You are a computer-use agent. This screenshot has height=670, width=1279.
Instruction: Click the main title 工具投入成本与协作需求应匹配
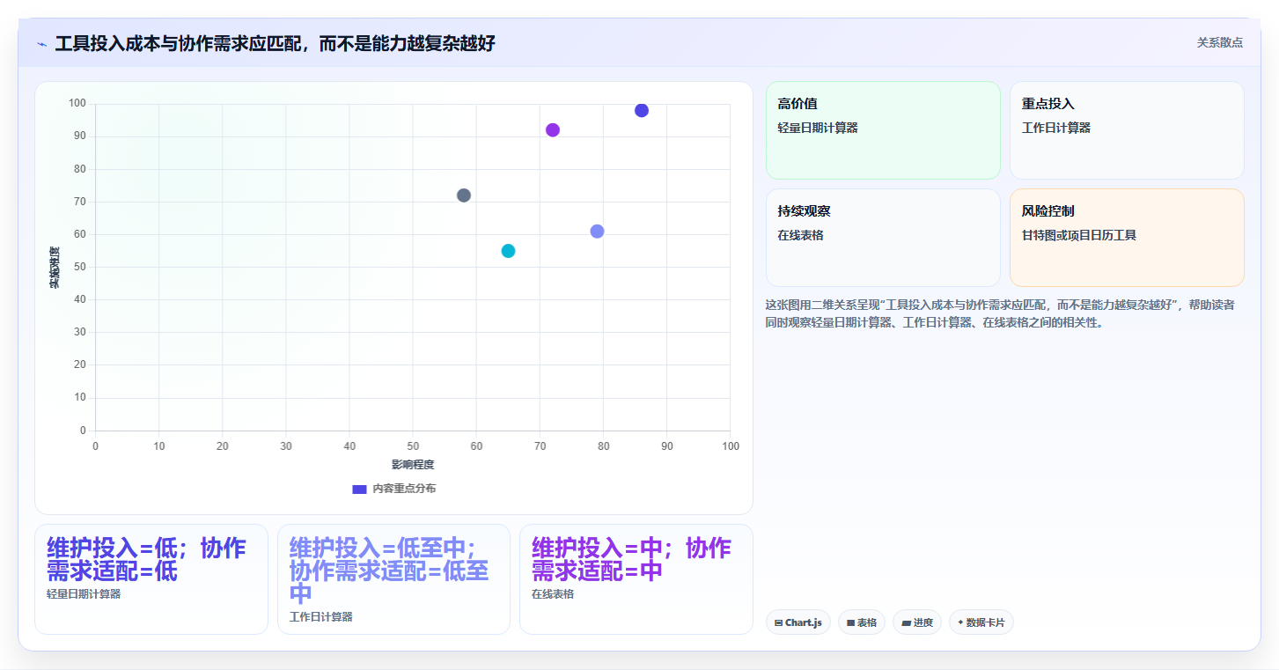275,43
